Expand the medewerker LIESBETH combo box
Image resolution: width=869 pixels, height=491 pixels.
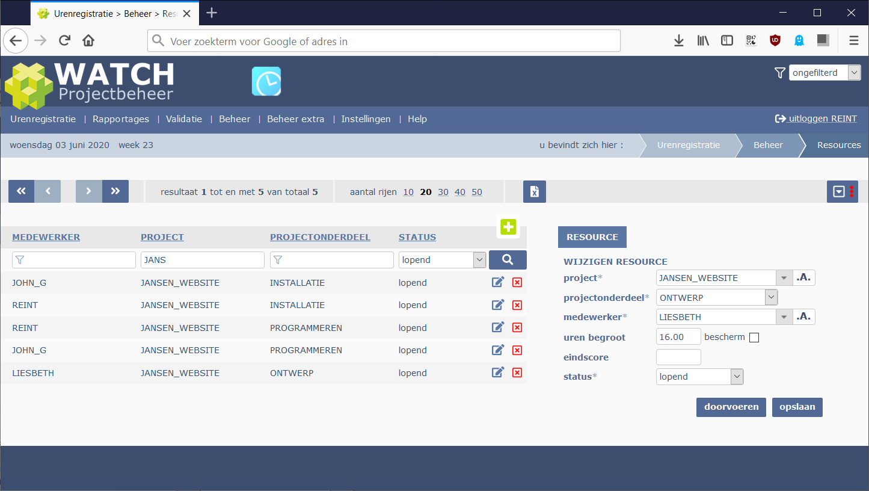(784, 317)
